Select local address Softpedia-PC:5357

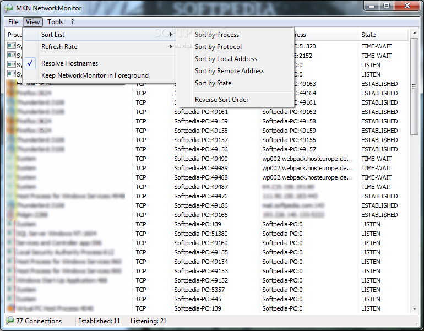pos(199,290)
